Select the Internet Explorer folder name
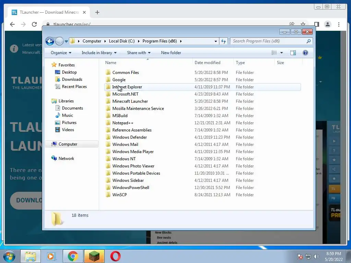Image resolution: width=351 pixels, height=263 pixels. [127, 87]
